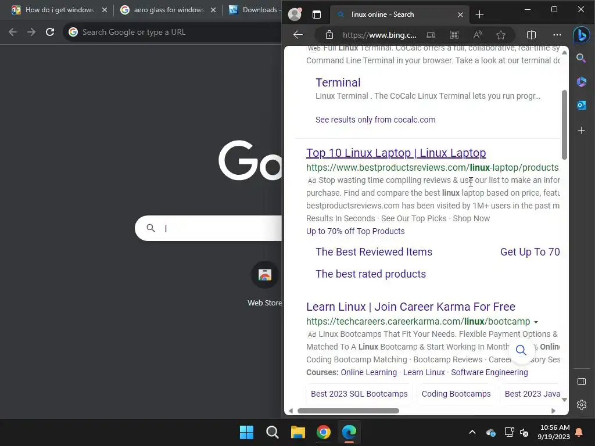The height and width of the screenshot is (446, 595).
Task: Expand dropdown arrow beside careerkarma URL
Action: [x=536, y=322]
